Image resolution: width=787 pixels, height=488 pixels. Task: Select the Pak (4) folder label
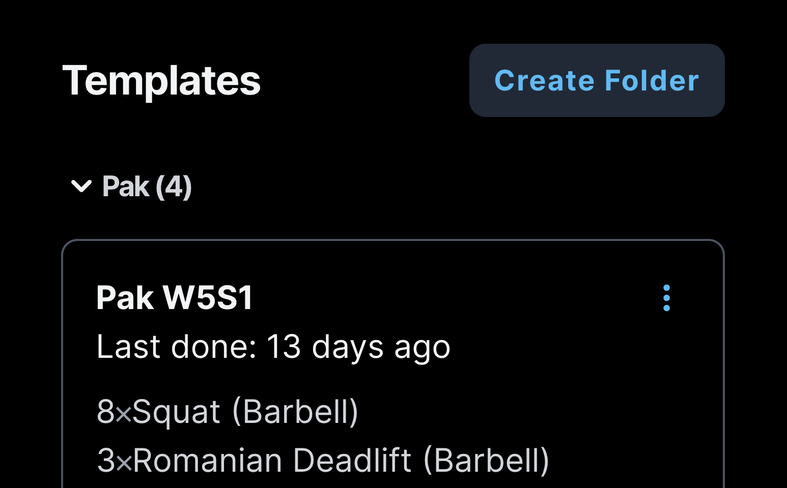(147, 187)
